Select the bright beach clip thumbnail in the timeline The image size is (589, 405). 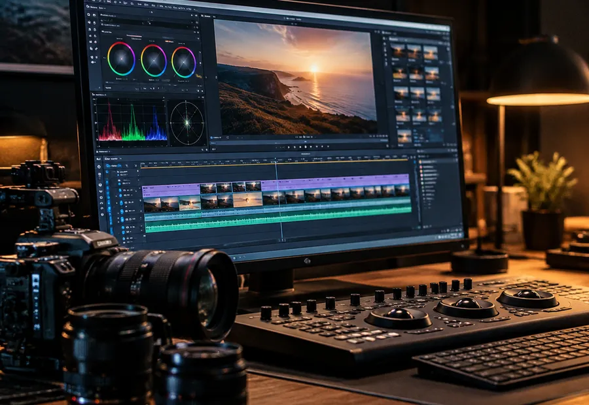(247, 199)
